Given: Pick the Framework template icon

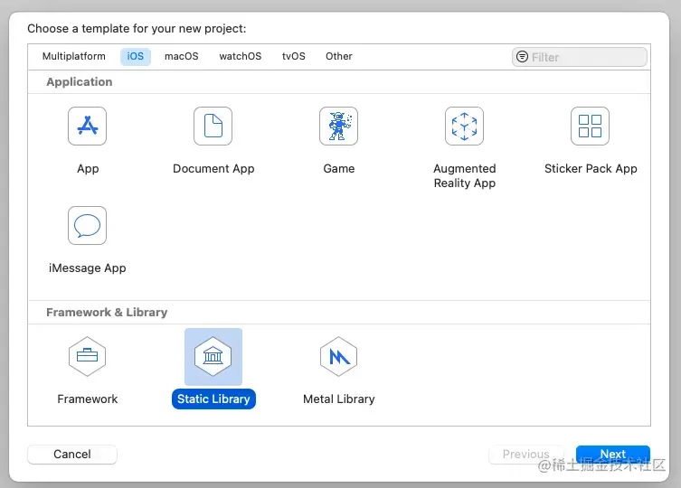Looking at the screenshot, I should 88,356.
